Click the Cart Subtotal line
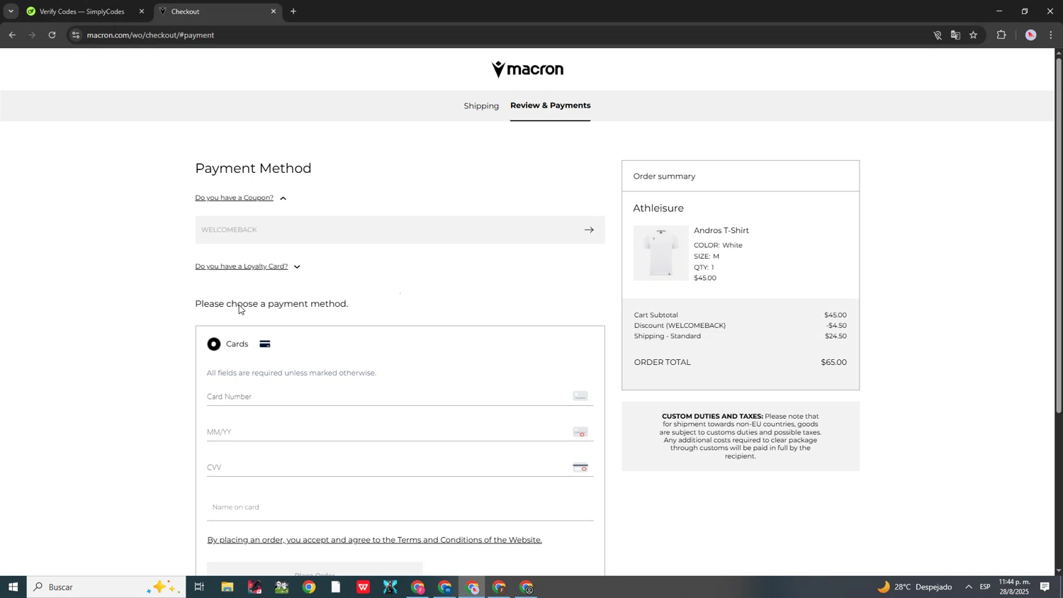 click(741, 315)
